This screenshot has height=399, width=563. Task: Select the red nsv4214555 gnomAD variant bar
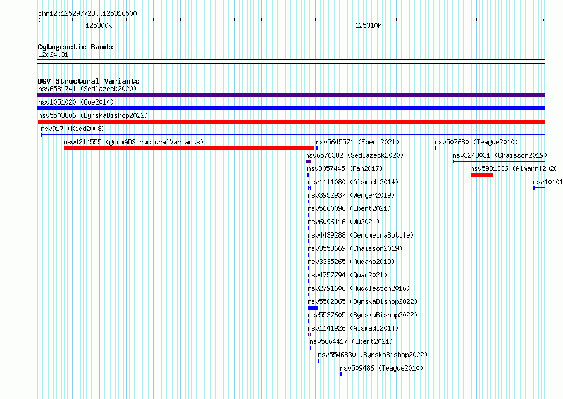(x=189, y=148)
